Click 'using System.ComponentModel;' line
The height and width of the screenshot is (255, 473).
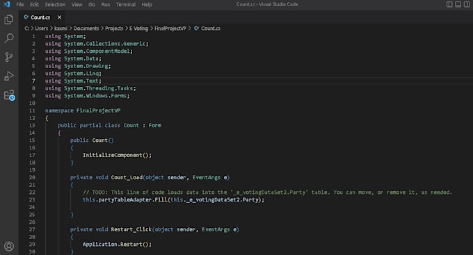point(89,51)
